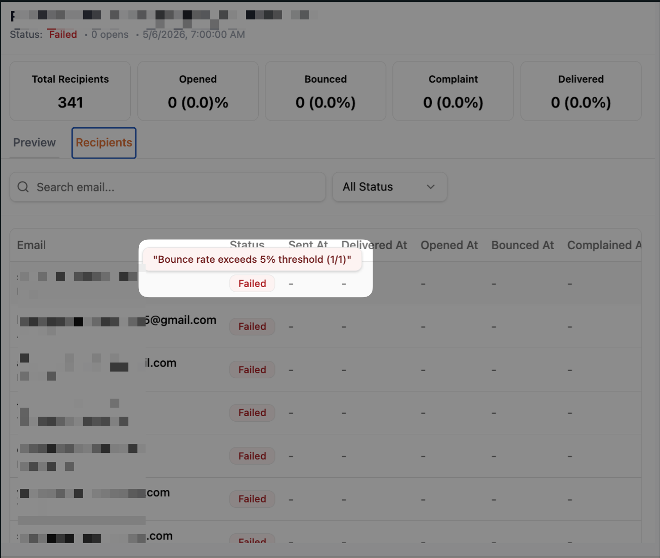
Task: Click the Complaint stat card
Action: (453, 91)
